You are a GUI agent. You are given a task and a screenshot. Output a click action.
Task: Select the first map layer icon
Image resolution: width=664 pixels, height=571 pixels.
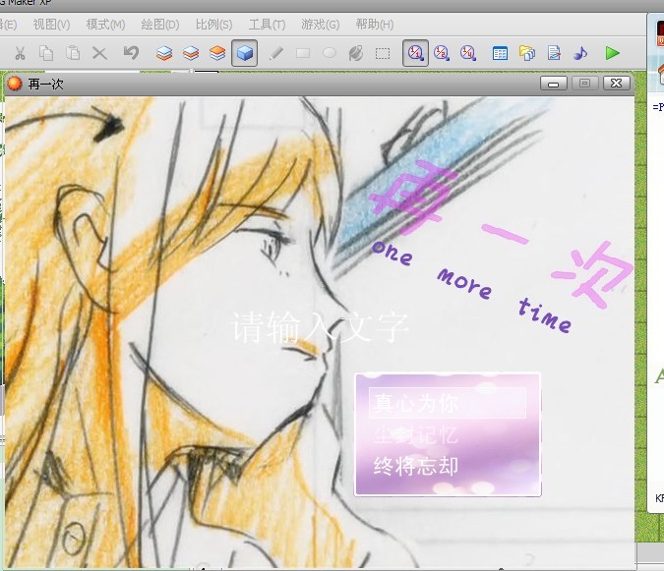164,53
